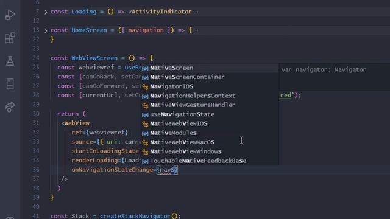Image resolution: width=390 pixels, height=219 pixels.
Task: Select the NavigationHelpersContext suggestion
Action: click(x=210, y=96)
